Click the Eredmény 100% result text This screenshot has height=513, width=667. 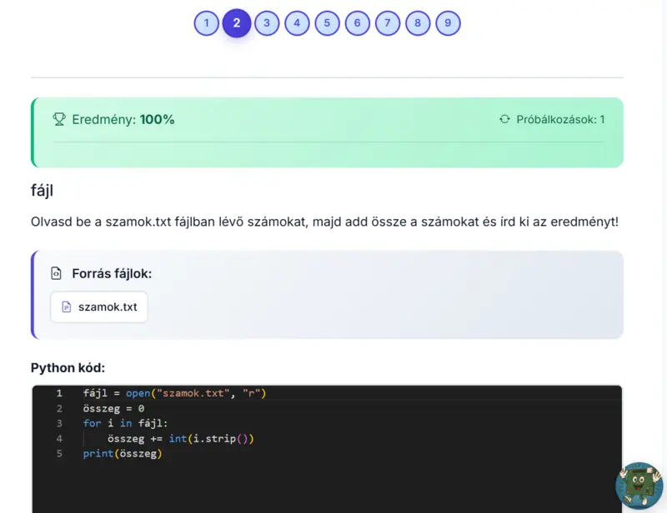[123, 119]
